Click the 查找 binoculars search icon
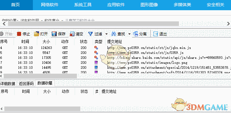231x113 pixels. coord(113,34)
